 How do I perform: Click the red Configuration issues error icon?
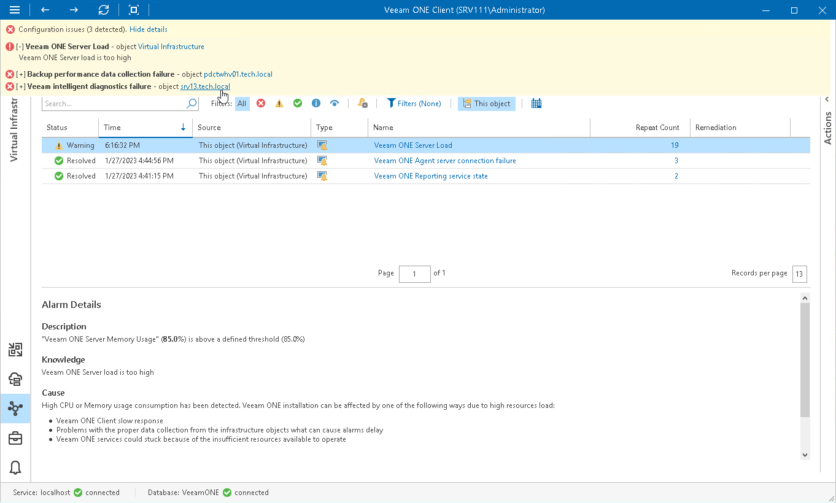pos(10,29)
